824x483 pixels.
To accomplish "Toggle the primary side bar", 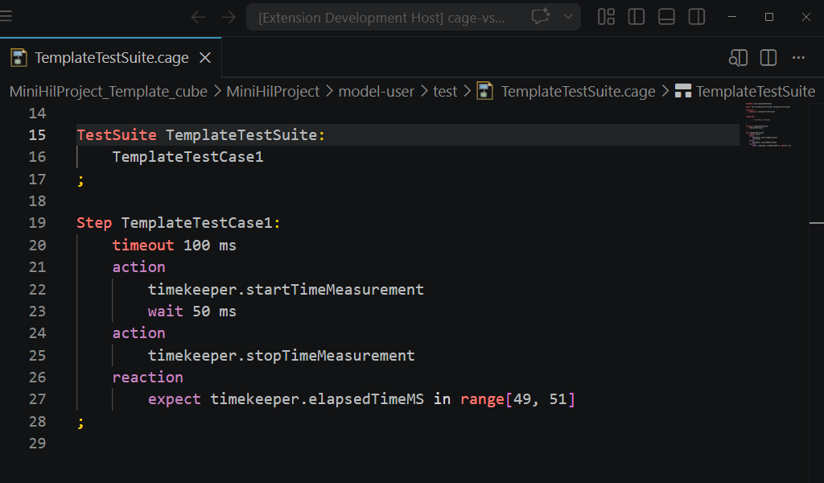I will point(636,17).
